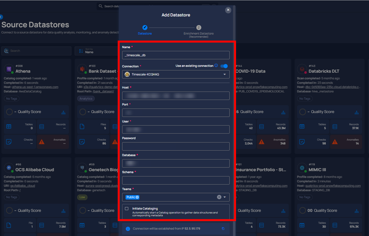The width and height of the screenshot is (369, 236).
Task: Clear all selected teams with the X icon
Action: pyautogui.click(x=219, y=197)
